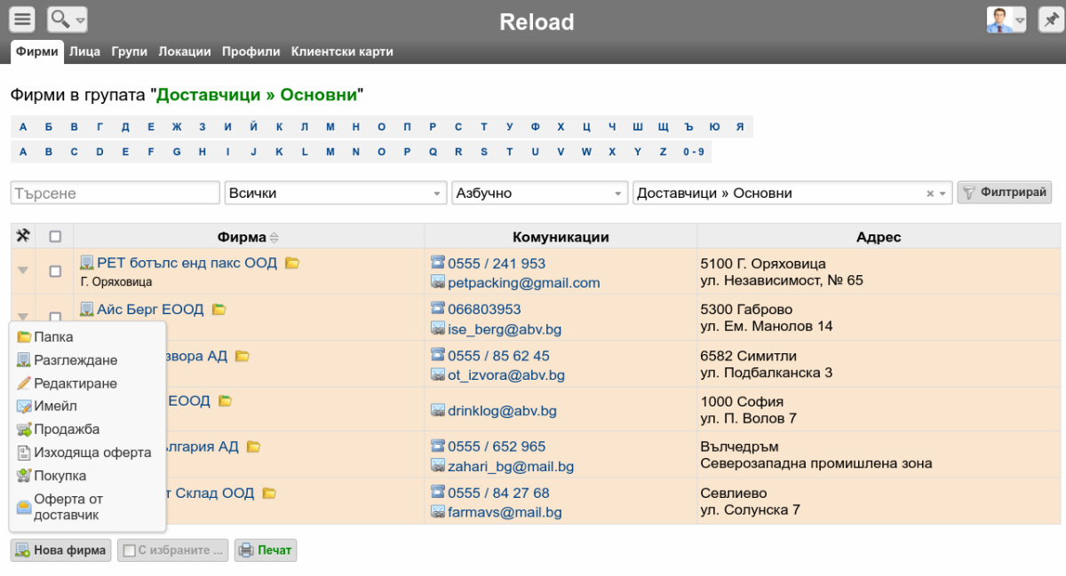Clear the Доставчици » Основни group selection
Screen dimensions: 1066x576
click(930, 193)
